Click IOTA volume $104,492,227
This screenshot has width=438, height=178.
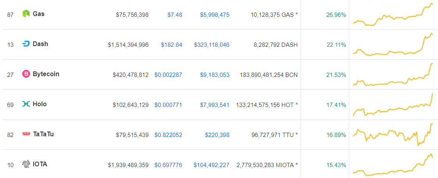[x=212, y=165]
